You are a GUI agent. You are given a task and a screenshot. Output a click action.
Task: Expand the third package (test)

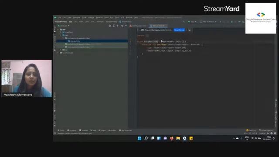click(x=63, y=47)
